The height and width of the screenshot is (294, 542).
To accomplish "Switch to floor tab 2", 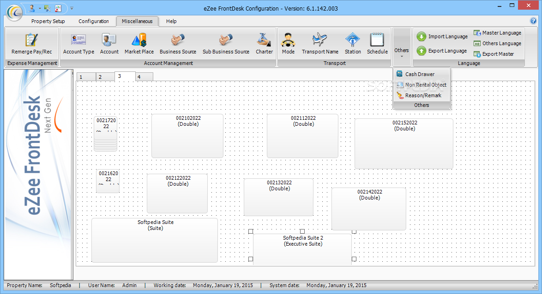I will point(105,76).
